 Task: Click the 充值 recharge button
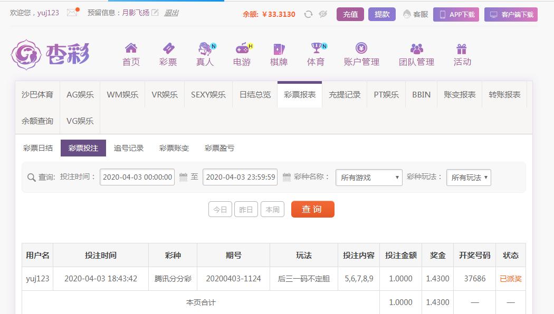(x=350, y=14)
